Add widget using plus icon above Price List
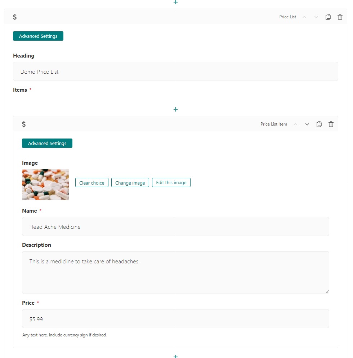353x358 pixels. tap(175, 2)
